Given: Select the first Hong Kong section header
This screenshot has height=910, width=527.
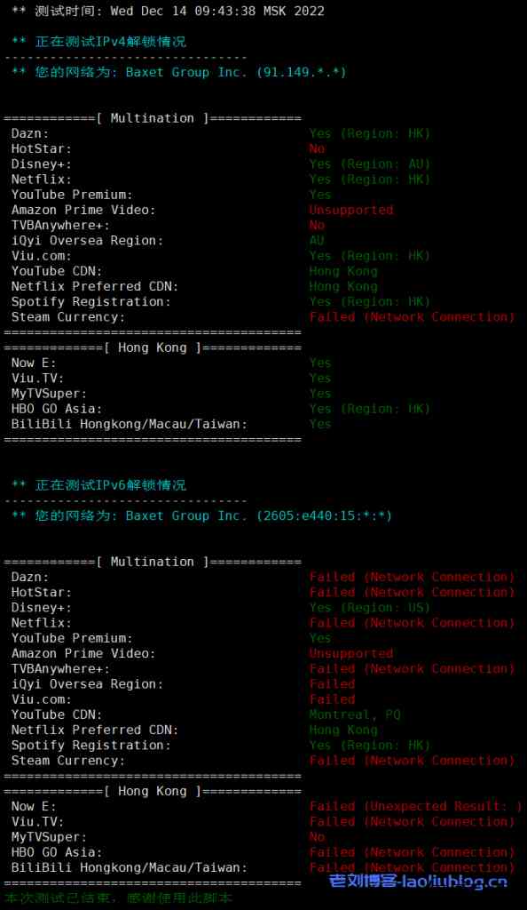Looking at the screenshot, I should (x=153, y=347).
